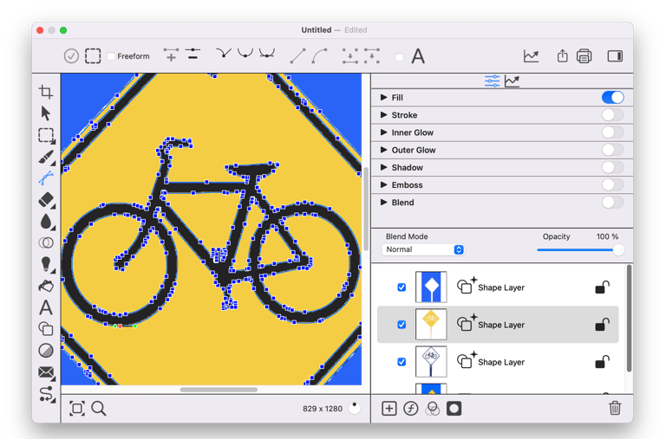This screenshot has height=439, width=666.
Task: Expand the Blend section triangle
Action: [x=383, y=203]
